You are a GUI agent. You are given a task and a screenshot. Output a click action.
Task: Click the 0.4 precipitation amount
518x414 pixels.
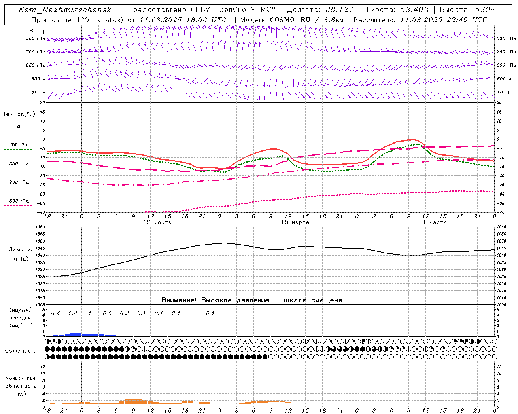click(56, 313)
